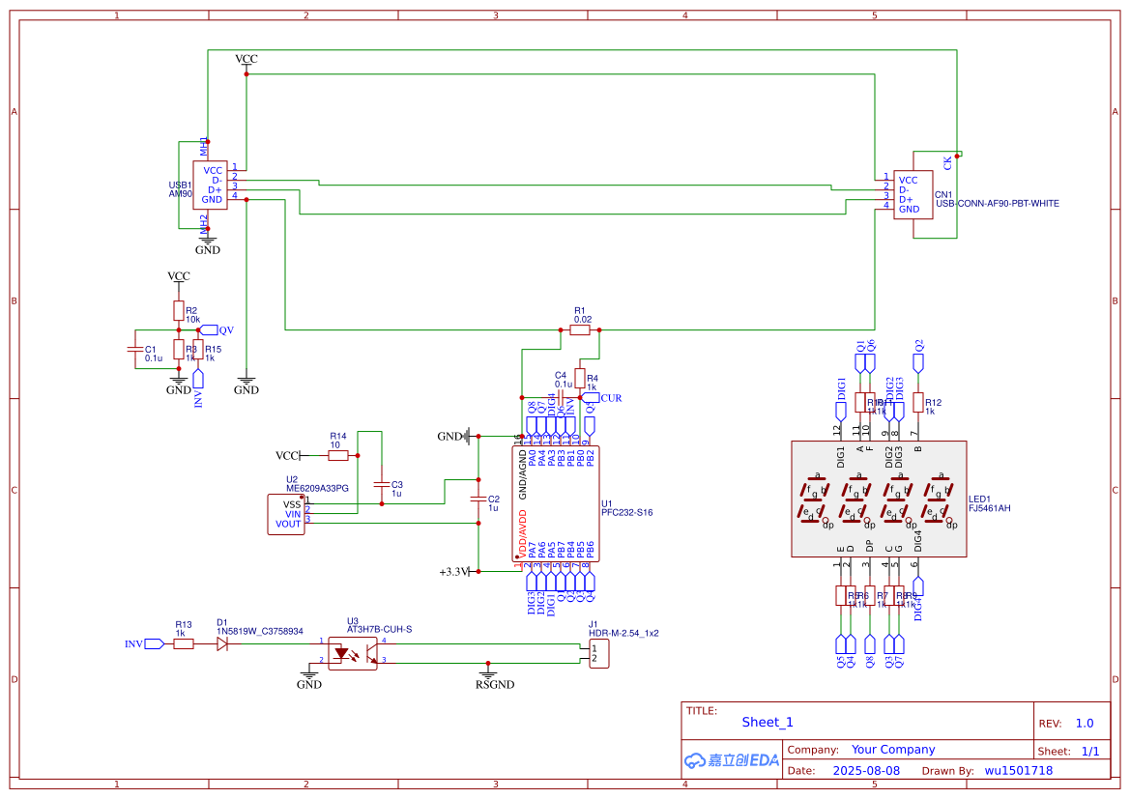
Task: Click the 'CK' label near CN1
Action: pyautogui.click(x=947, y=163)
